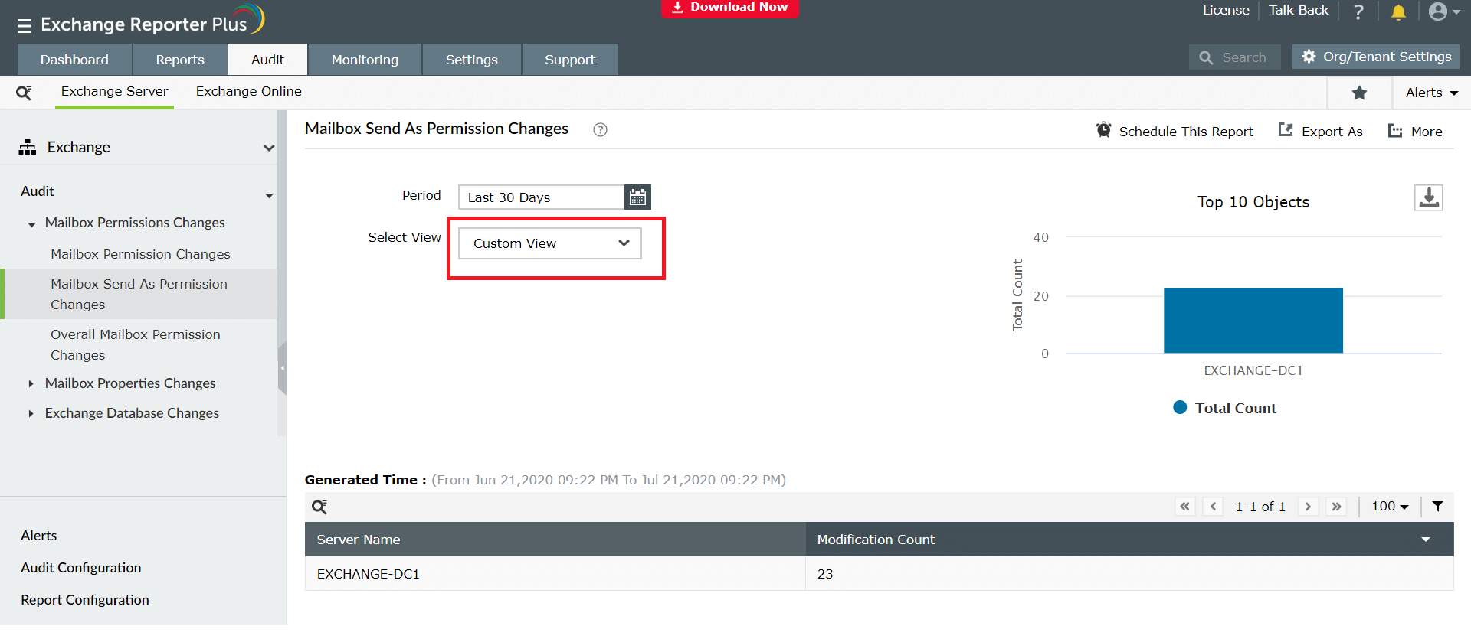Image resolution: width=1471 pixels, height=639 pixels.
Task: Open the Export As menu
Action: 1320,131
